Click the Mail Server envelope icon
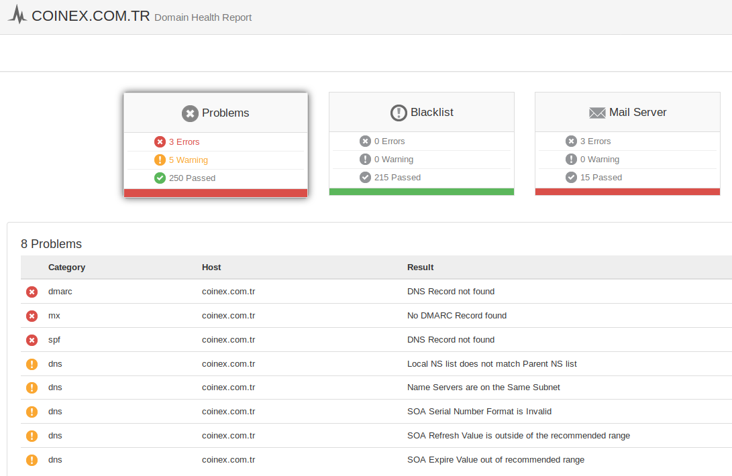 [x=597, y=113]
